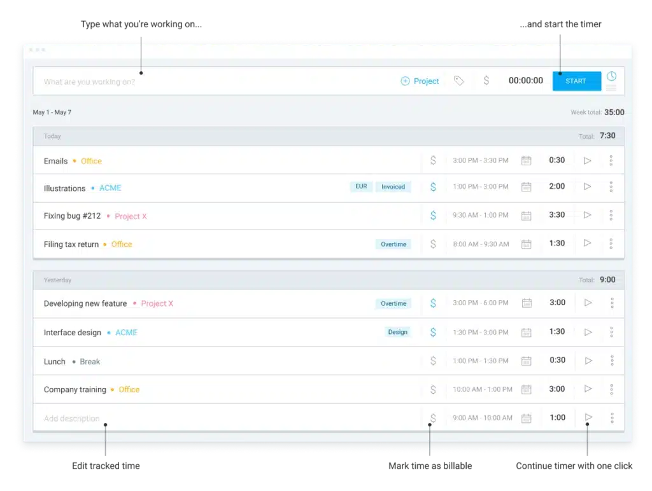Open calendar for Fixing bug #212 entry
Image resolution: width=652 pixels, height=491 pixels.
527,216
